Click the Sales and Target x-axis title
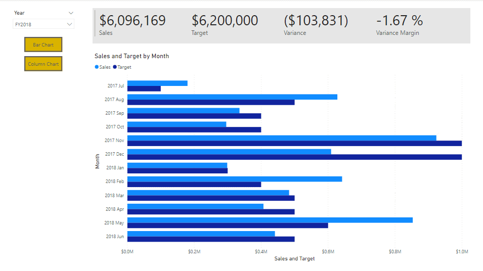 294,259
